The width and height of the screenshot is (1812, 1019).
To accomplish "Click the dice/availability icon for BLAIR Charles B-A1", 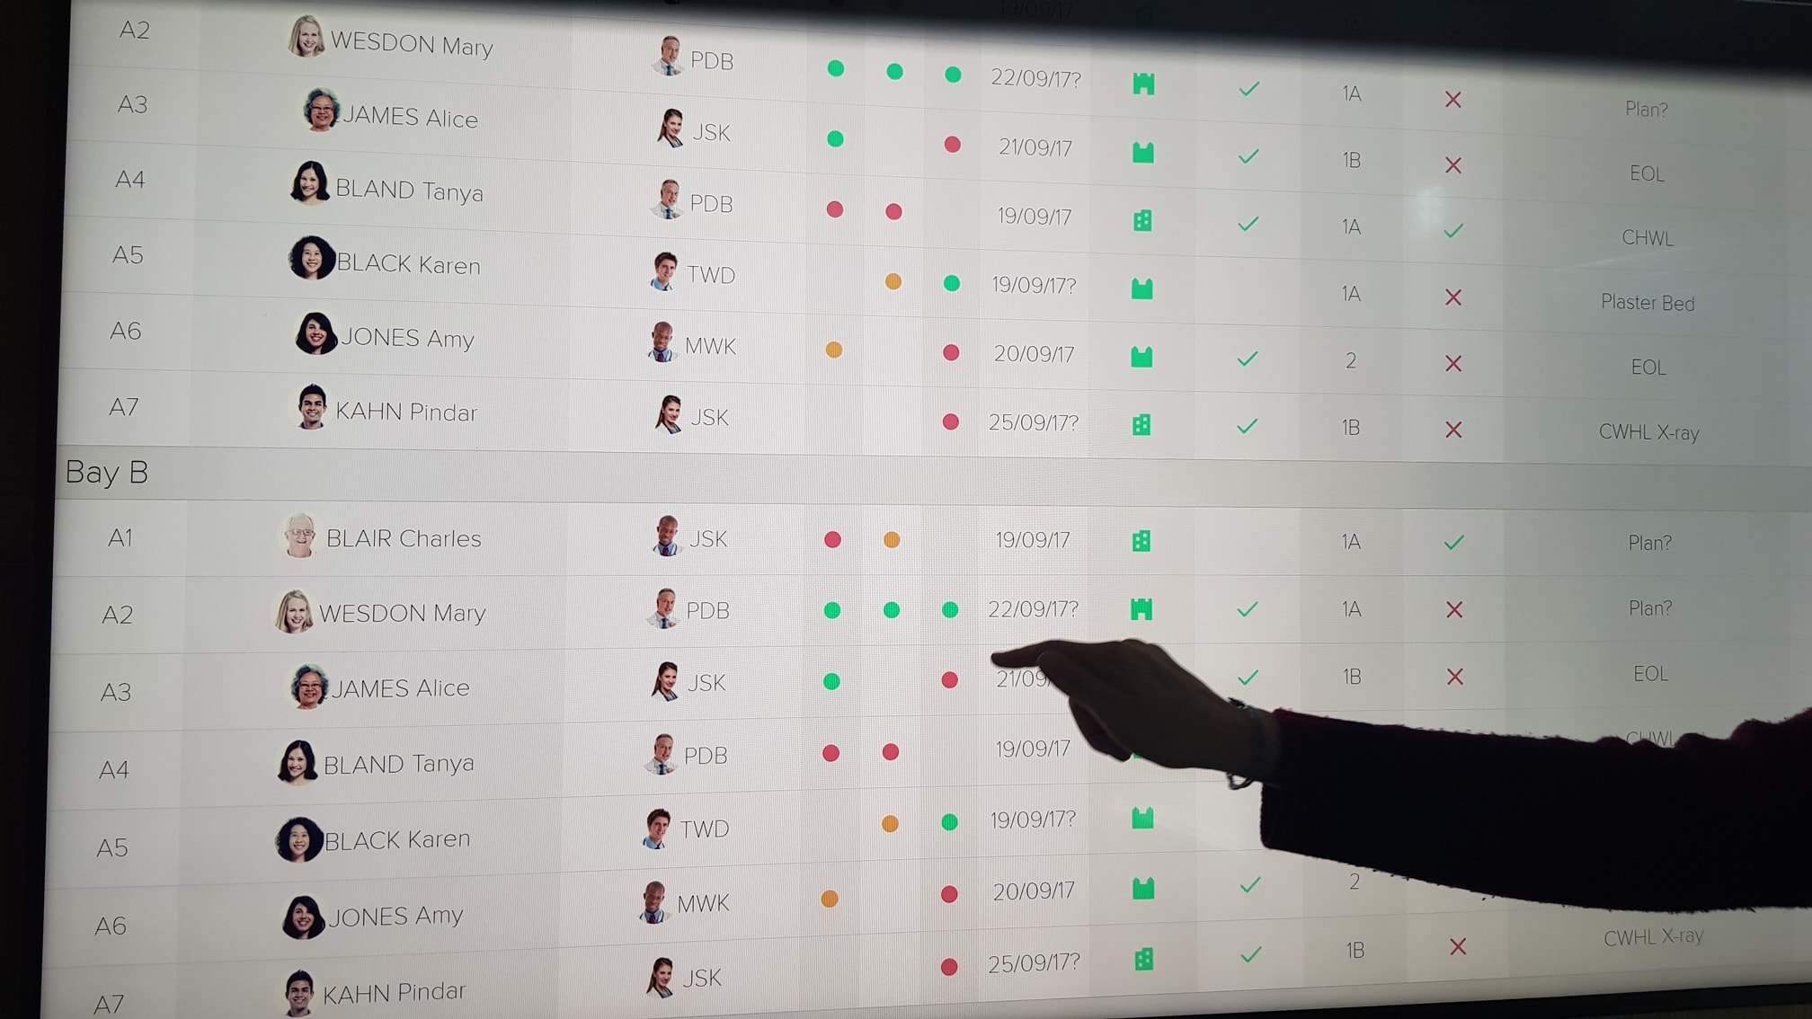I will pos(1140,539).
